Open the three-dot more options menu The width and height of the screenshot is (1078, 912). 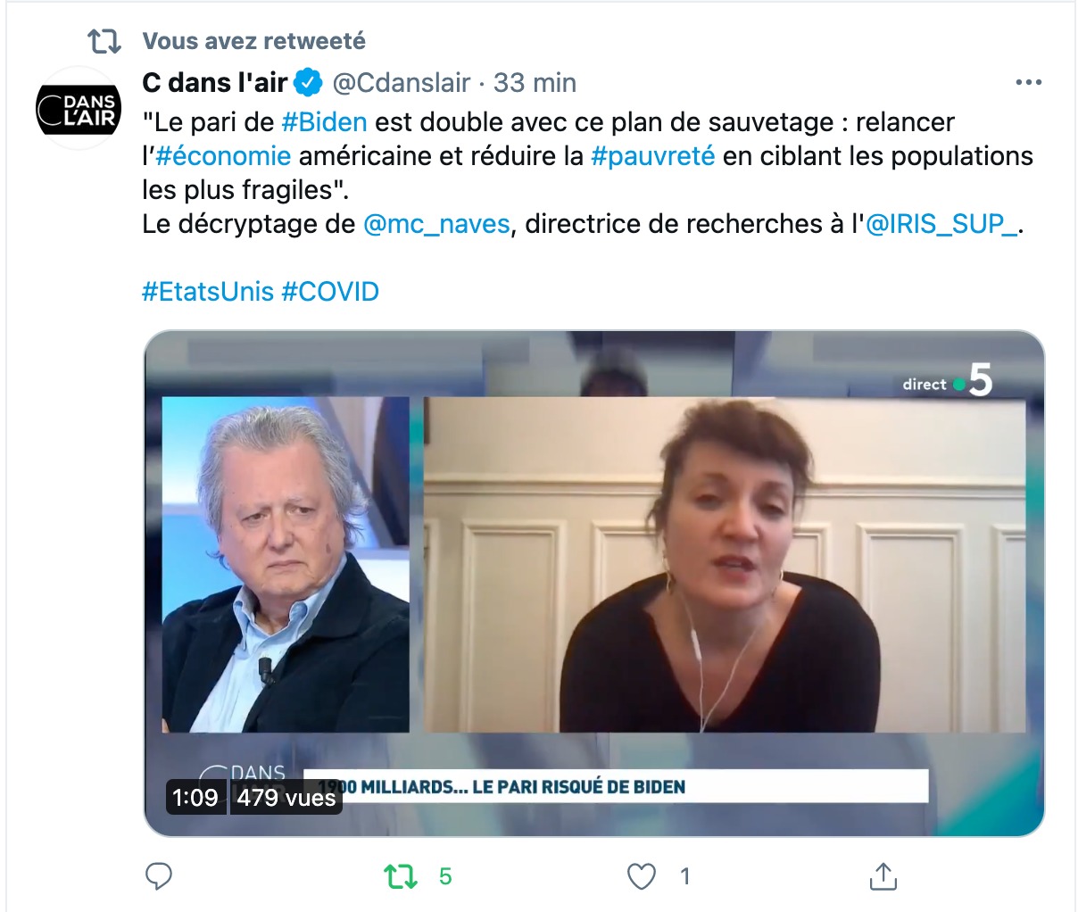point(1028,82)
